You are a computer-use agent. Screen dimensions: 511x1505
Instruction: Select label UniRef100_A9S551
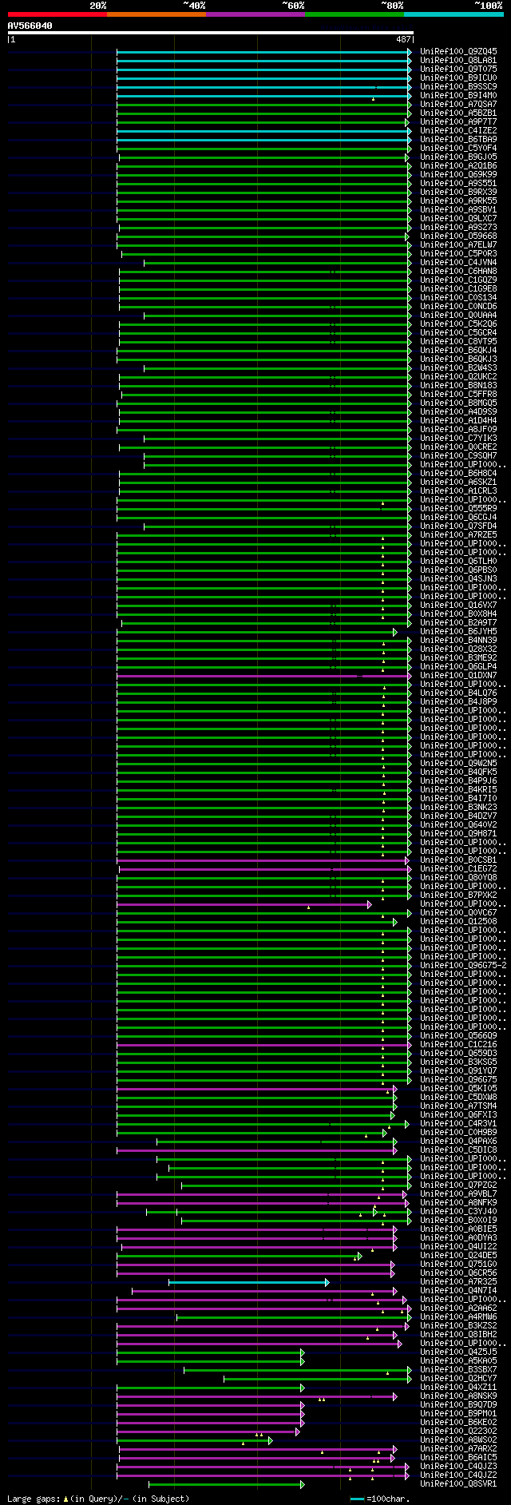point(458,184)
